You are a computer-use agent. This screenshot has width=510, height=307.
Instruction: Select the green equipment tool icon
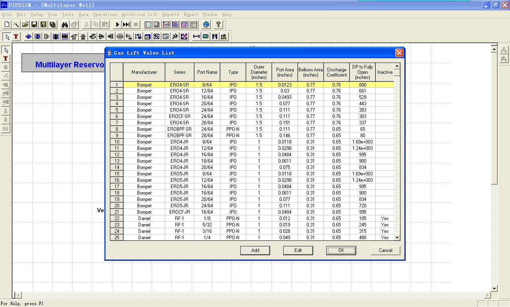206,37
